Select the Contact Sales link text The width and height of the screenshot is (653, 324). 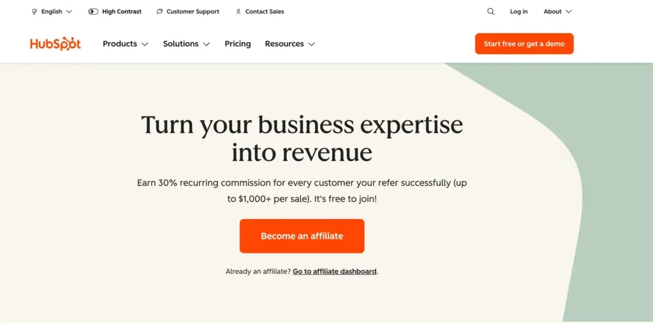pos(265,11)
